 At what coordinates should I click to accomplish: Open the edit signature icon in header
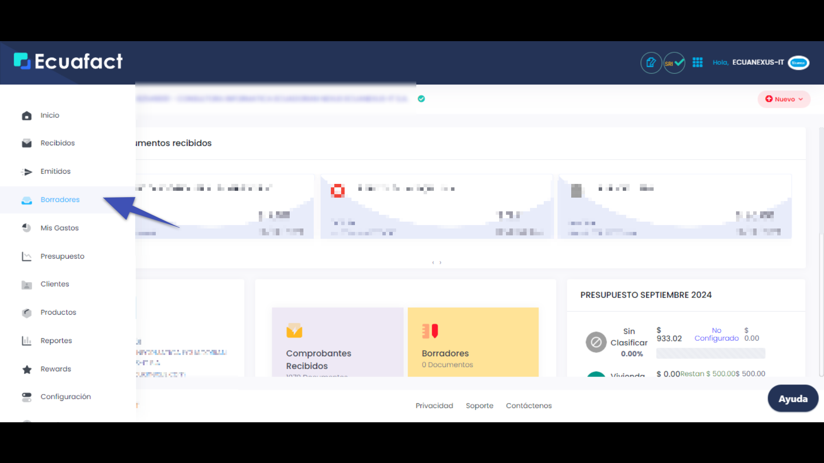(x=651, y=63)
